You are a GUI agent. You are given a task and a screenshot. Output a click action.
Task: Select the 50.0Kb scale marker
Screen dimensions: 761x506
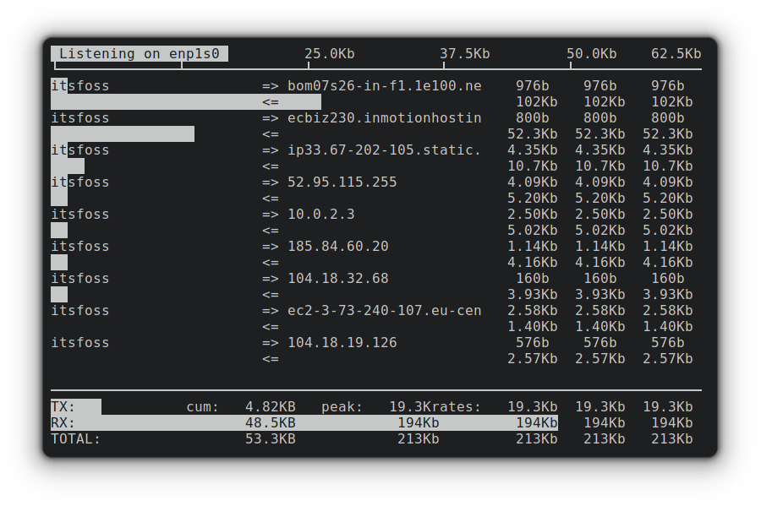click(x=591, y=54)
